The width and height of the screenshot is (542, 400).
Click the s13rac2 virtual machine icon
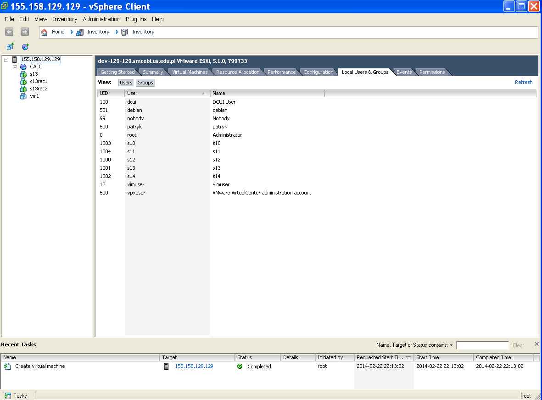(x=23, y=89)
